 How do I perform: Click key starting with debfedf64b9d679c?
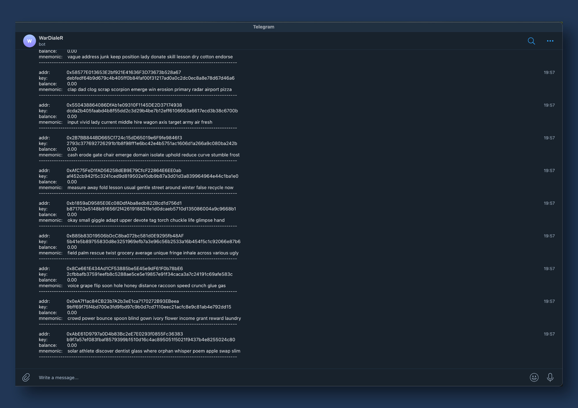[151, 78]
